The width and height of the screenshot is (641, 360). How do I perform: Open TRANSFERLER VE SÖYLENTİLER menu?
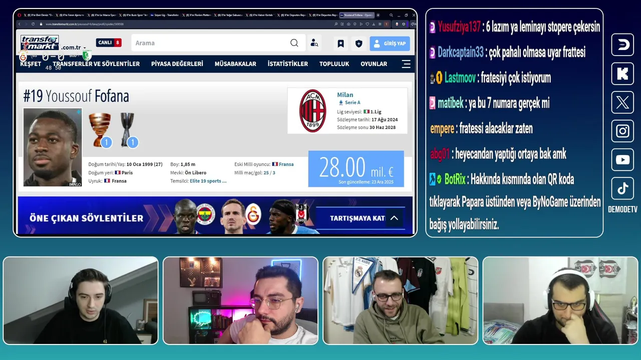pyautogui.click(x=96, y=63)
